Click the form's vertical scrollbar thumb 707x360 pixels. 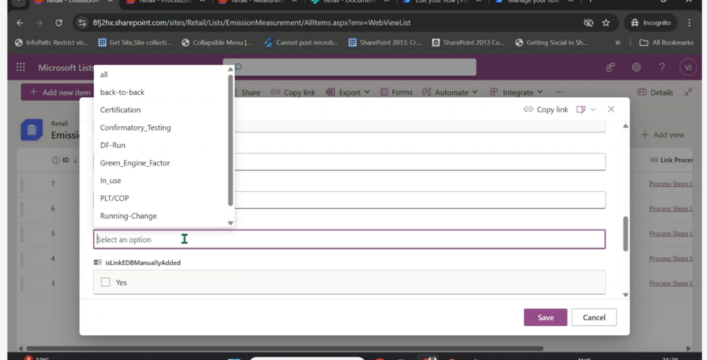click(626, 234)
